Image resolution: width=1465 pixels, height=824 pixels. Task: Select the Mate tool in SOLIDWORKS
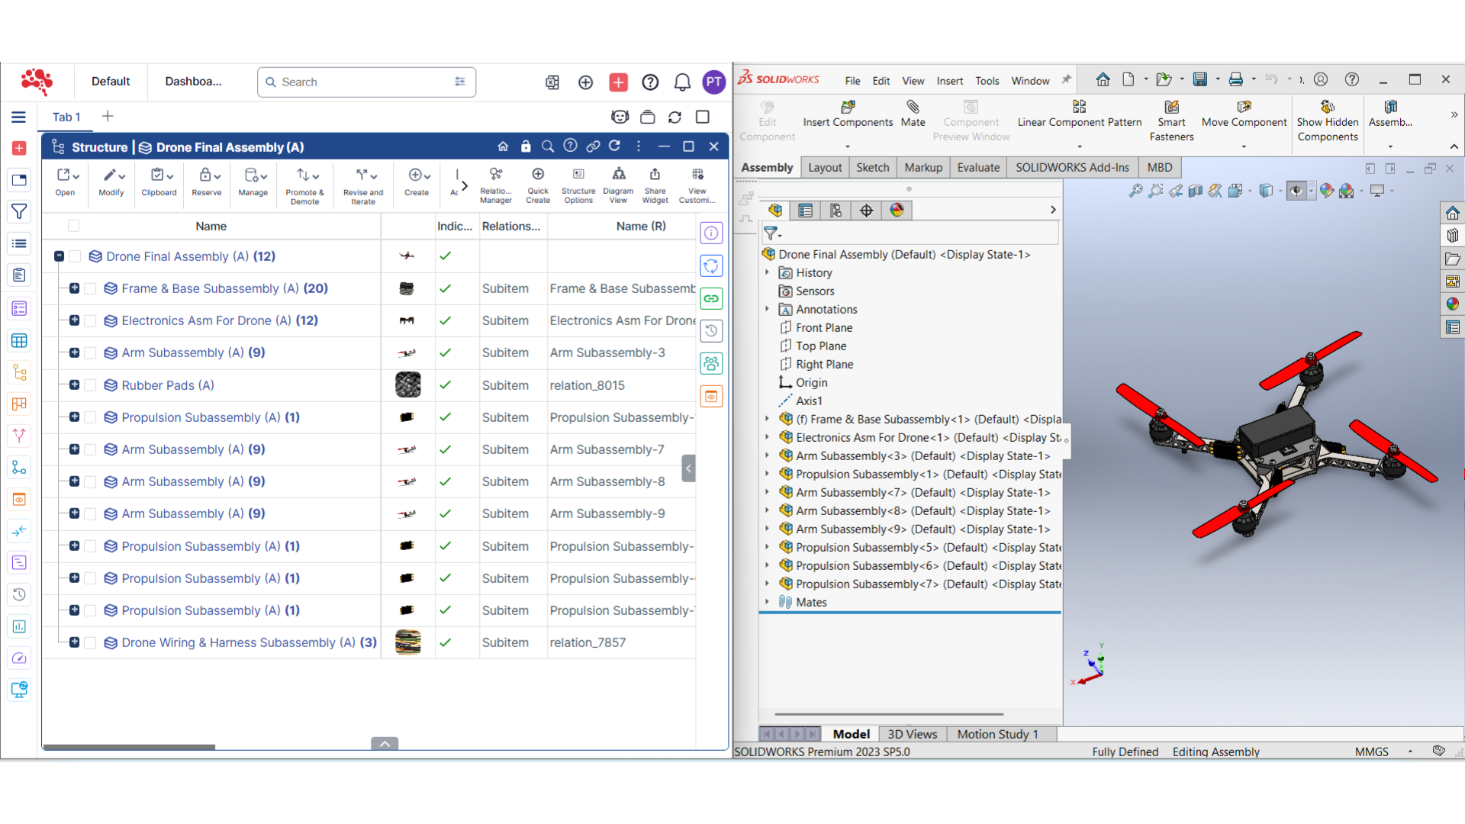click(913, 114)
